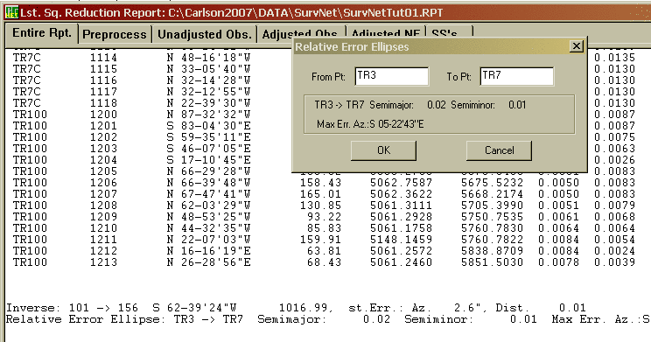This screenshot has height=342, width=651.
Task: Select point number 1200 in report
Action: (x=104, y=115)
